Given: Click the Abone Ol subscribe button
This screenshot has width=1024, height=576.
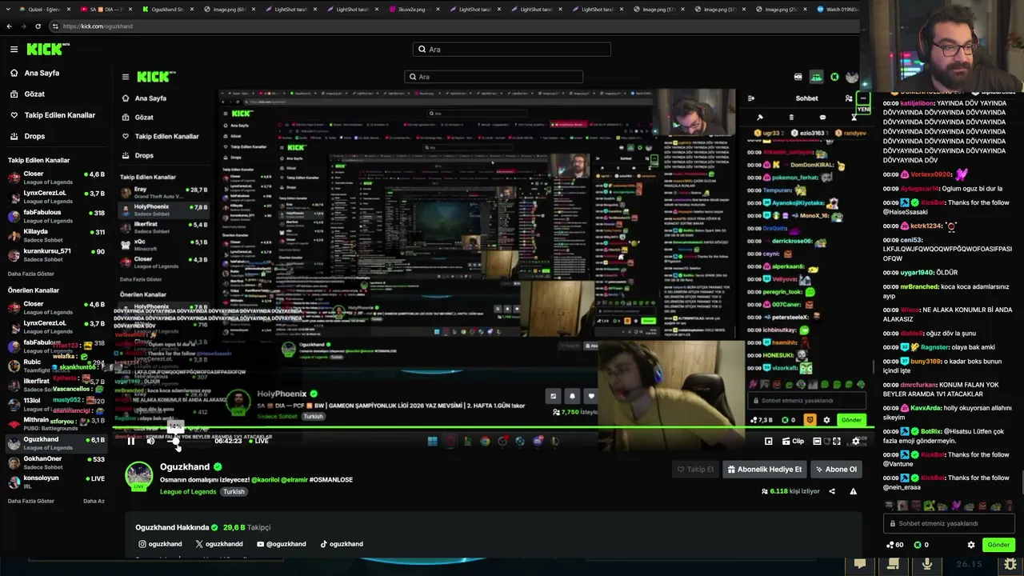Looking at the screenshot, I should click(x=836, y=470).
